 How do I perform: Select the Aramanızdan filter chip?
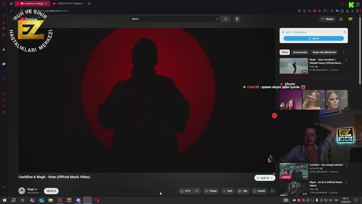[300, 52]
